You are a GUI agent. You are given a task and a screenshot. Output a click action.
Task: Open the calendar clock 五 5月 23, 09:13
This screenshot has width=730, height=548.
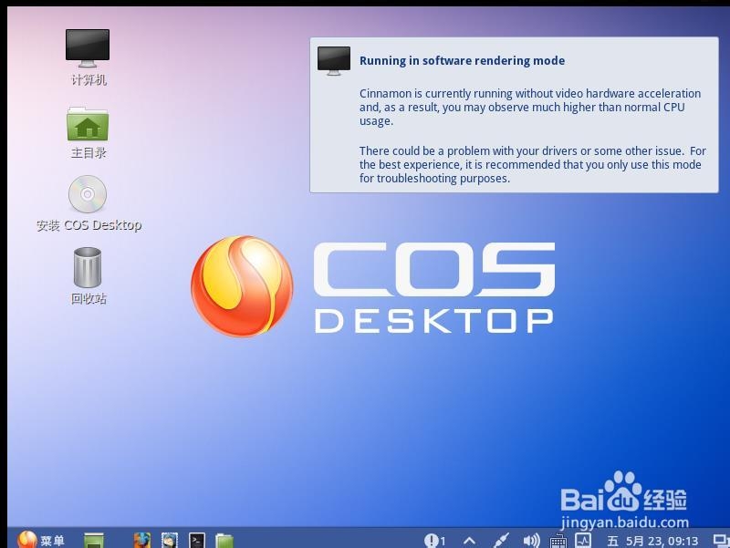click(652, 541)
